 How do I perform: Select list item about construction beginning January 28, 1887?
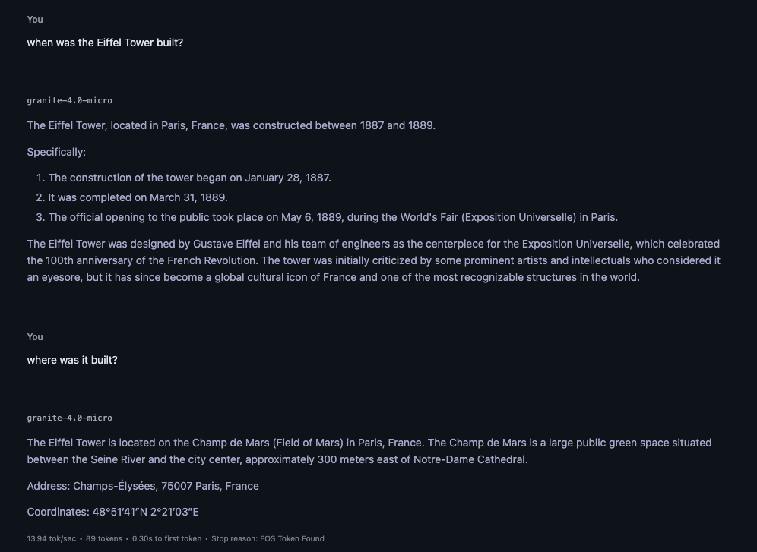(189, 178)
